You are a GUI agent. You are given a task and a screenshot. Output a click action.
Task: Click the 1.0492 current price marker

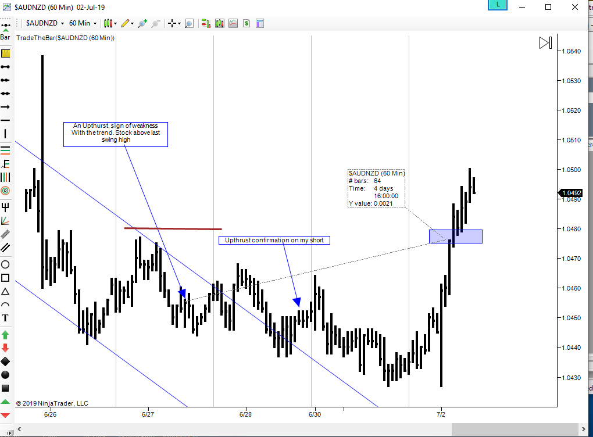[571, 193]
